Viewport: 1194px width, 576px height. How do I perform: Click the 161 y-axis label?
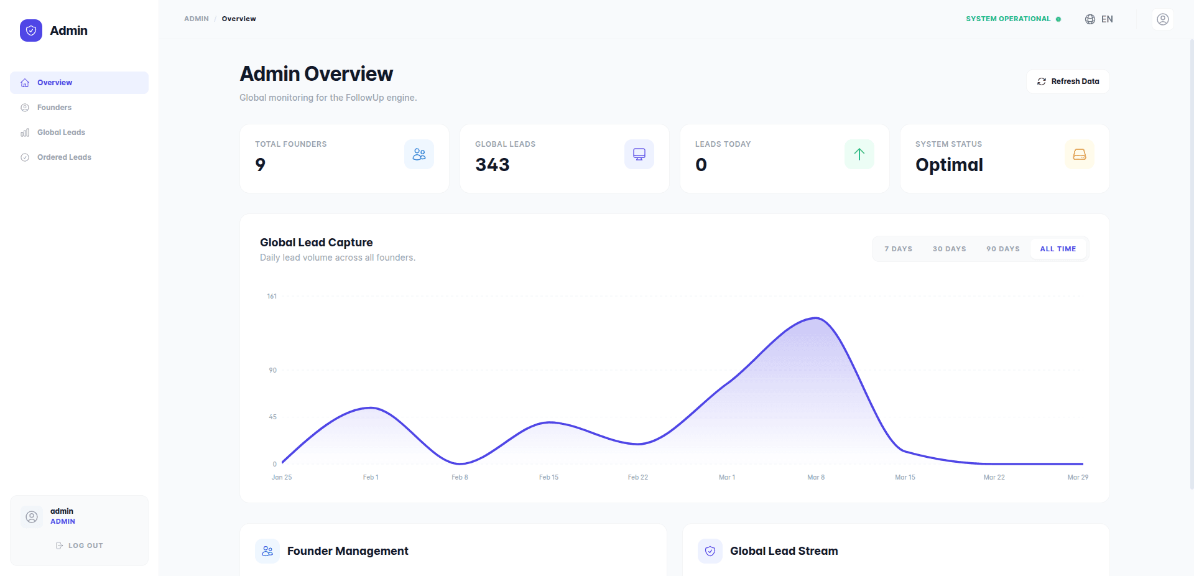tap(272, 296)
